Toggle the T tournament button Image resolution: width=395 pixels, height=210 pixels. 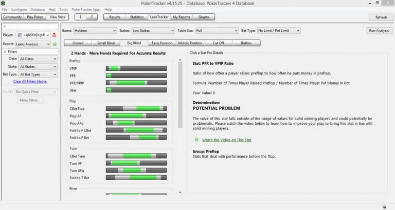(x=92, y=17)
